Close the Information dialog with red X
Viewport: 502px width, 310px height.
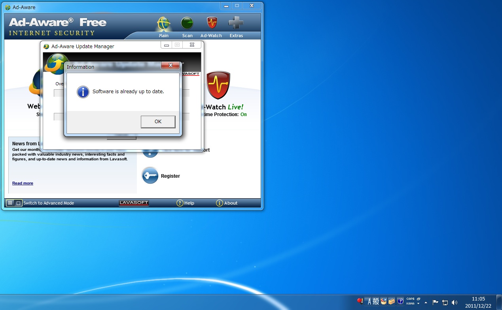click(x=170, y=66)
